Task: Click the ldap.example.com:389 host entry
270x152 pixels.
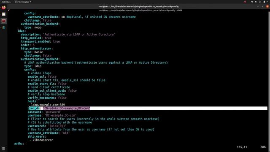Action: point(48,105)
